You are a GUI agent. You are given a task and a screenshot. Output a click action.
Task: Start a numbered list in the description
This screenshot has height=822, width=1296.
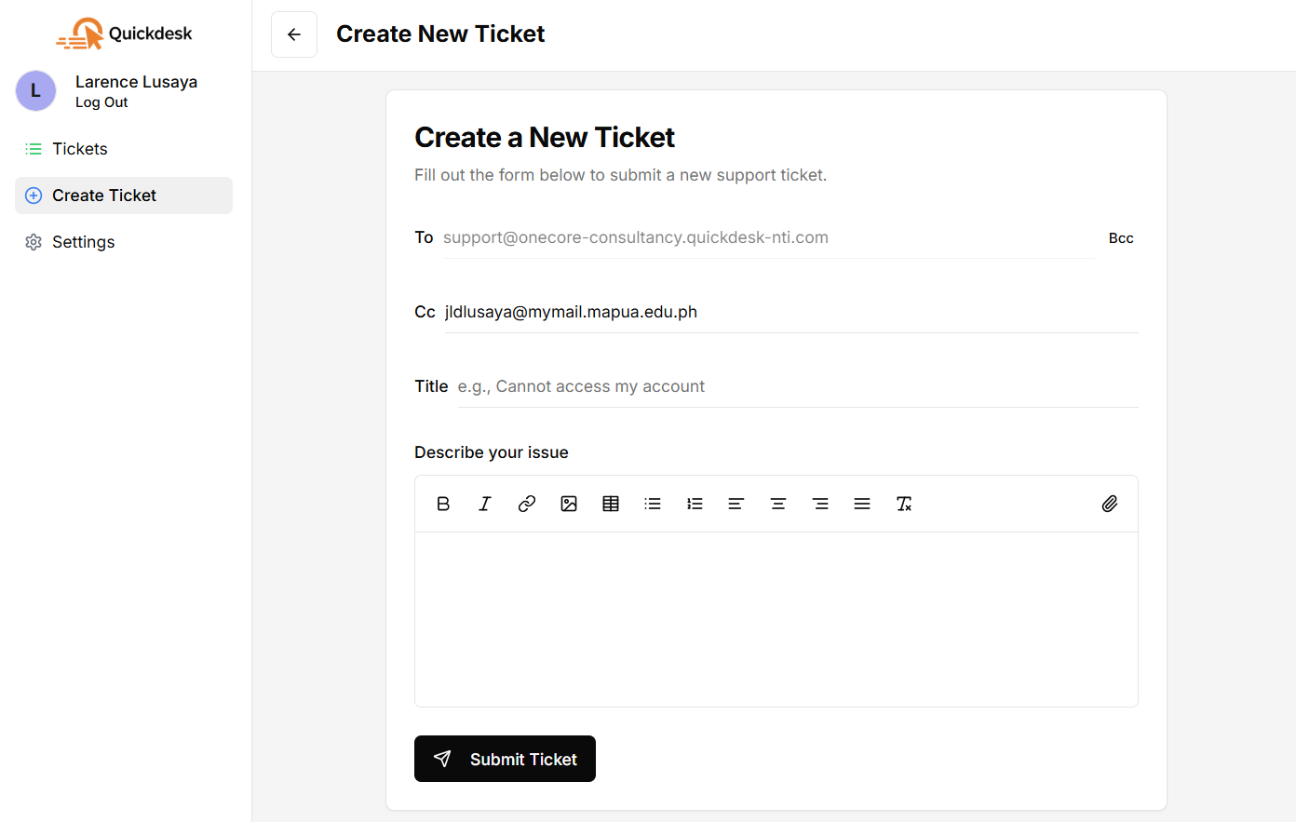point(695,504)
